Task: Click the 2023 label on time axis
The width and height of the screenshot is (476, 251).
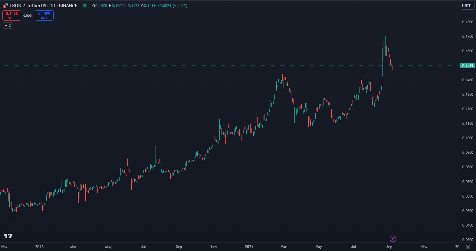Action: coord(39,247)
